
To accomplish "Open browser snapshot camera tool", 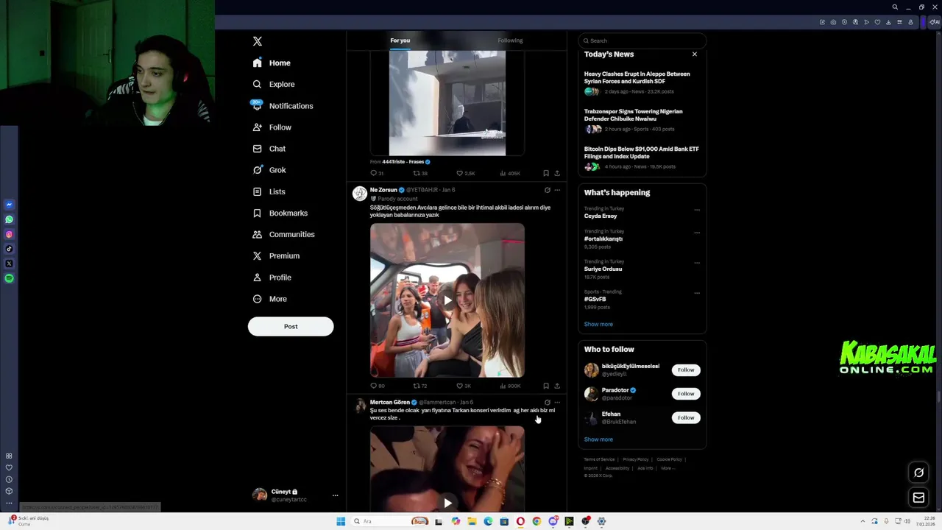I will click(833, 22).
